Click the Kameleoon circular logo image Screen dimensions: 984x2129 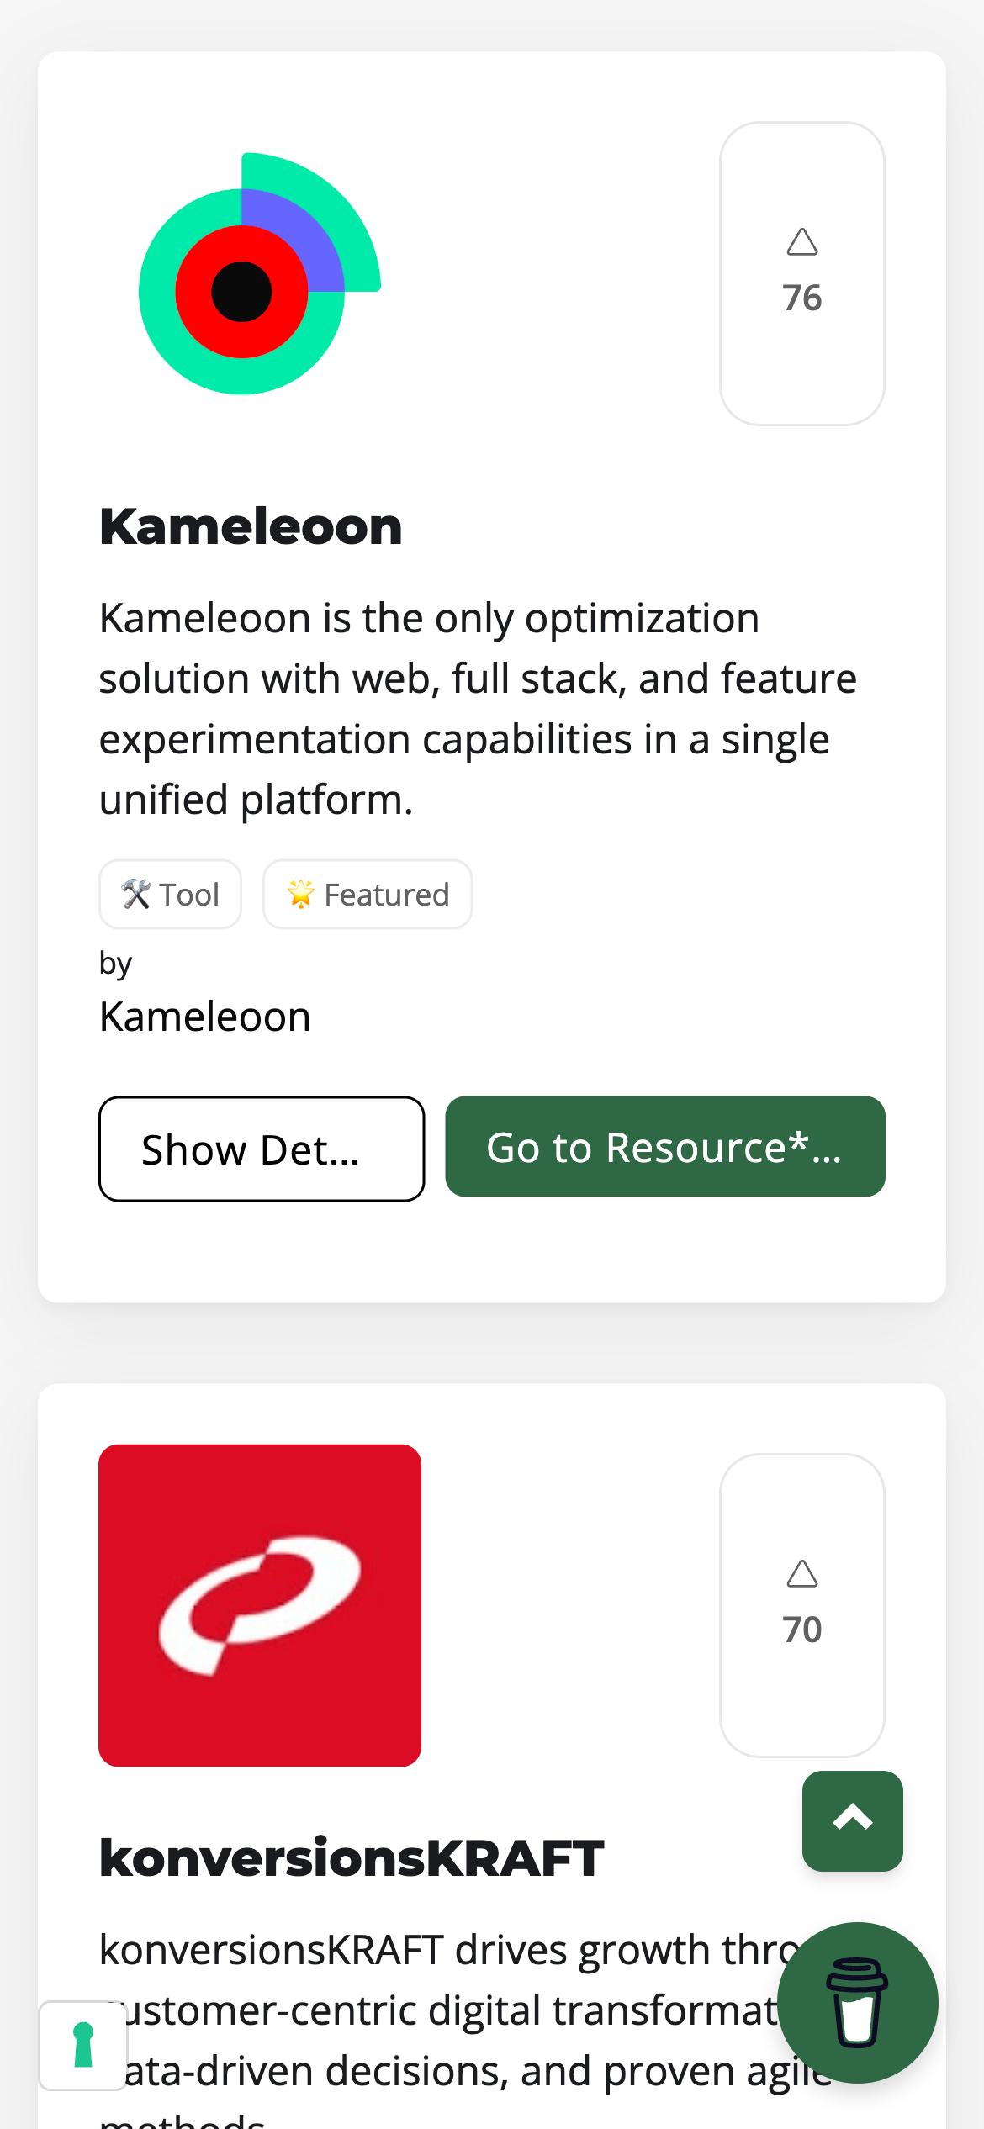tap(260, 274)
